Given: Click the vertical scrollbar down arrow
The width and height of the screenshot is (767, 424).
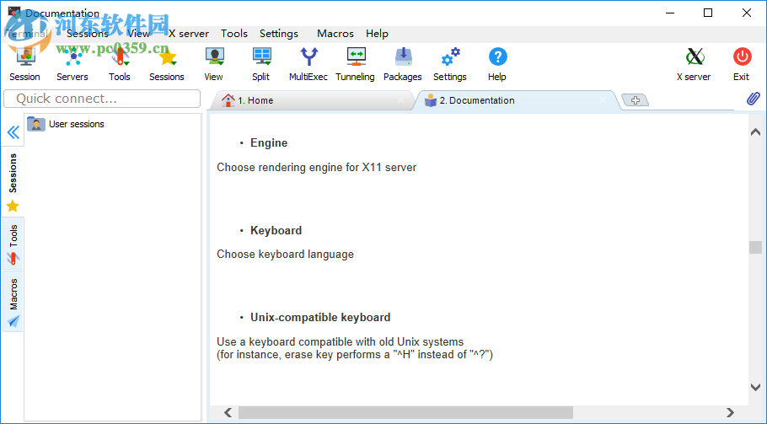Looking at the screenshot, I should pos(755,387).
